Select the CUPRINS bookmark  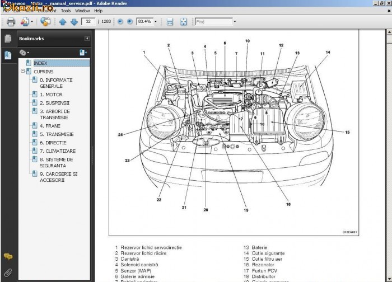44,72
